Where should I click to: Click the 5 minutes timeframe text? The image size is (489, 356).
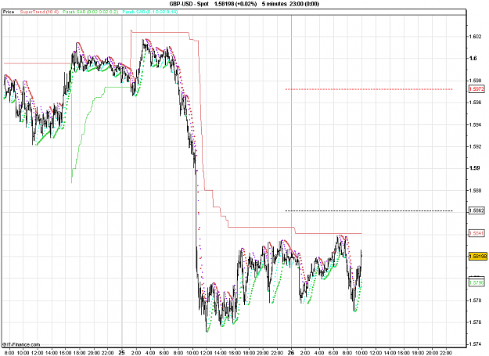(x=274, y=4)
